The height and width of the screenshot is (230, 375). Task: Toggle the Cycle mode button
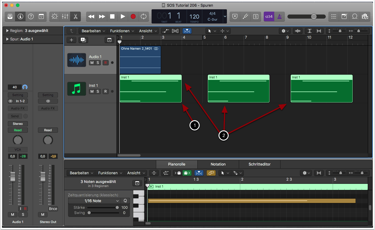pyautogui.click(x=143, y=17)
